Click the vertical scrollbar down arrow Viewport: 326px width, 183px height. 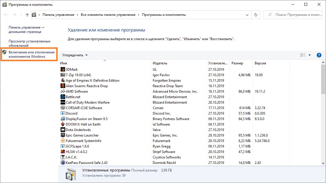tap(323, 163)
